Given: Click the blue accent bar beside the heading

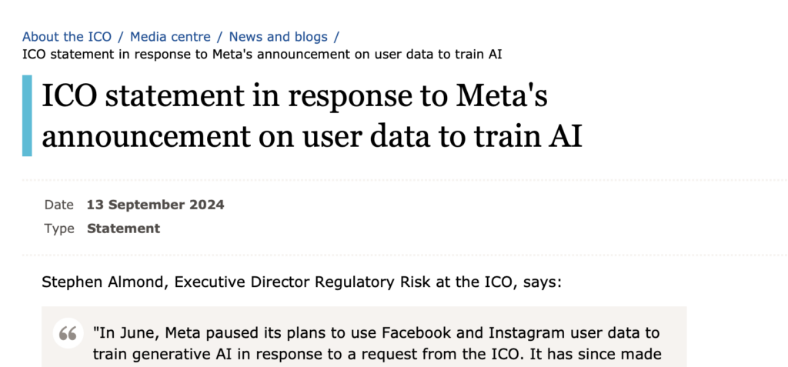Looking at the screenshot, I should coord(27,115).
